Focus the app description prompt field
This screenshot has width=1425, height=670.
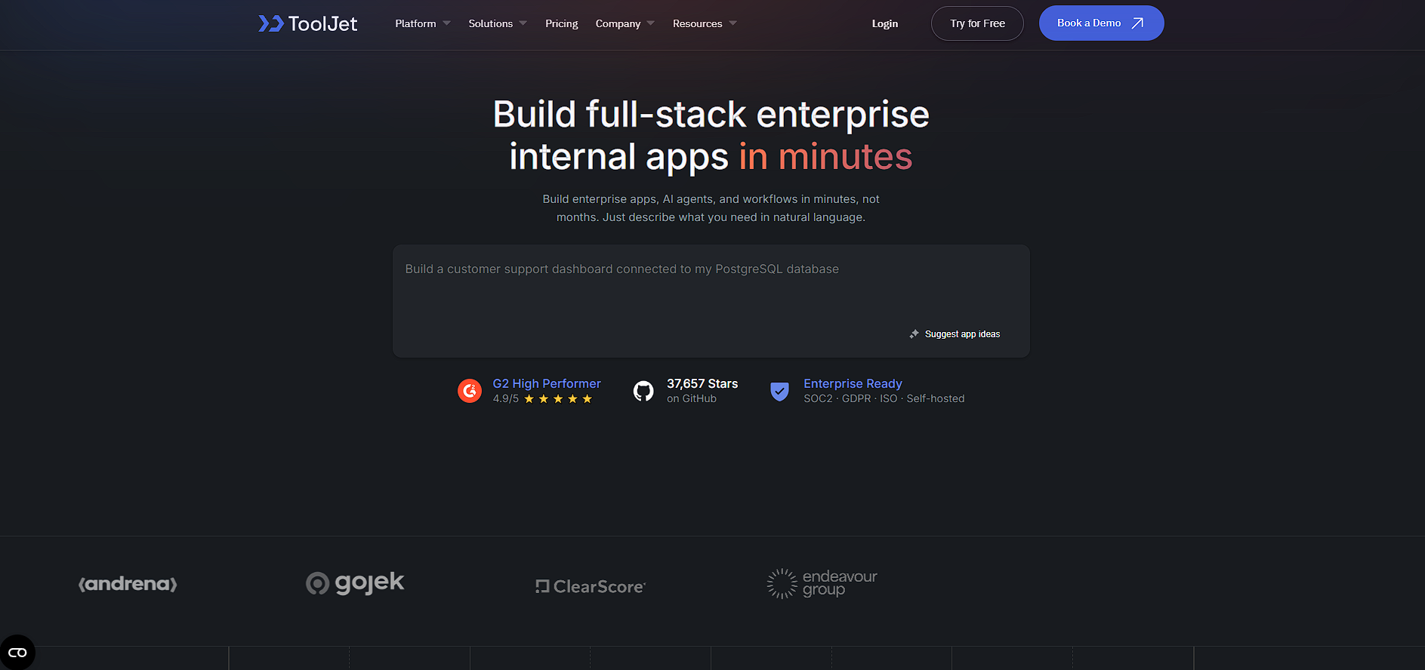[x=711, y=301]
